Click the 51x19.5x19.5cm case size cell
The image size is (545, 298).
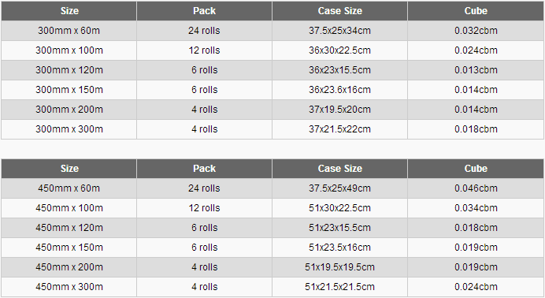click(x=340, y=267)
